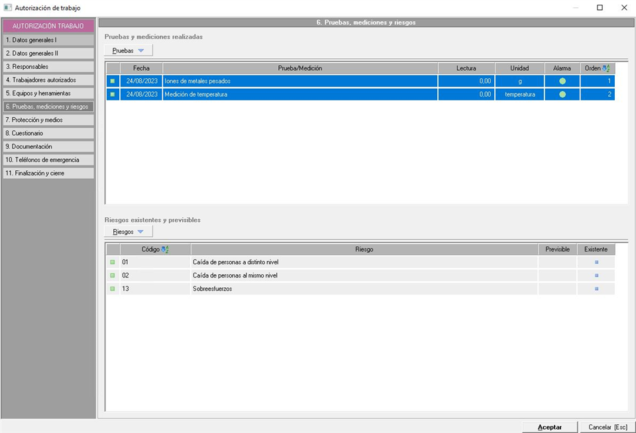The width and height of the screenshot is (636, 433).
Task: Switch to the 4. Trabajadores autorizados section
Action: coord(48,80)
